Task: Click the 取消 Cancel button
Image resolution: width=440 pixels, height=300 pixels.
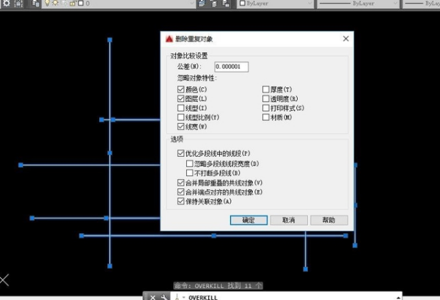Action: [x=289, y=220]
